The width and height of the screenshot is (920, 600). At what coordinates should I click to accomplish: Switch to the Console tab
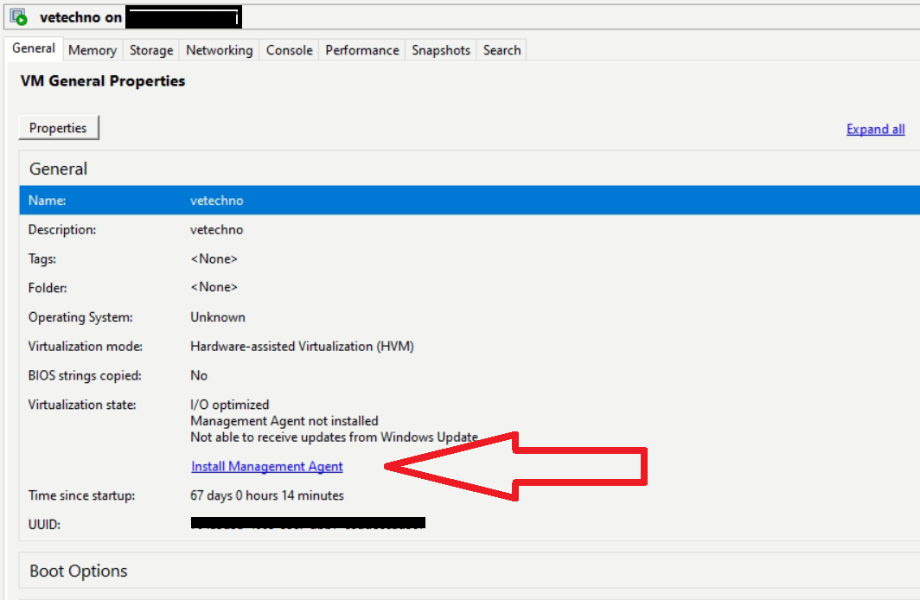289,49
